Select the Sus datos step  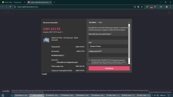(92, 22)
